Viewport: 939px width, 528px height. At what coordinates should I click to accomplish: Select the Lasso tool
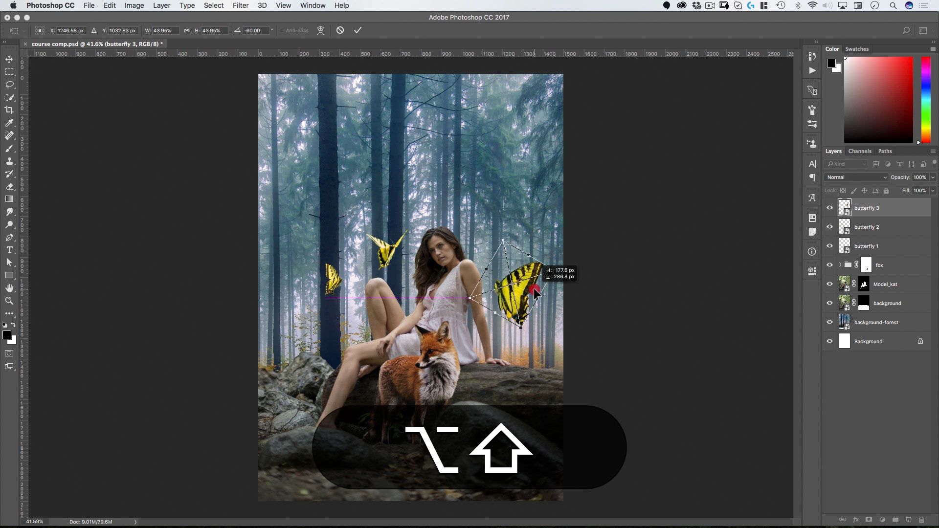[x=9, y=85]
